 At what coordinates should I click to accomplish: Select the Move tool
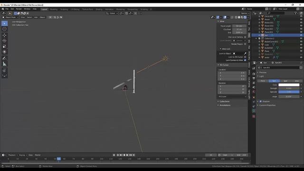4,35
